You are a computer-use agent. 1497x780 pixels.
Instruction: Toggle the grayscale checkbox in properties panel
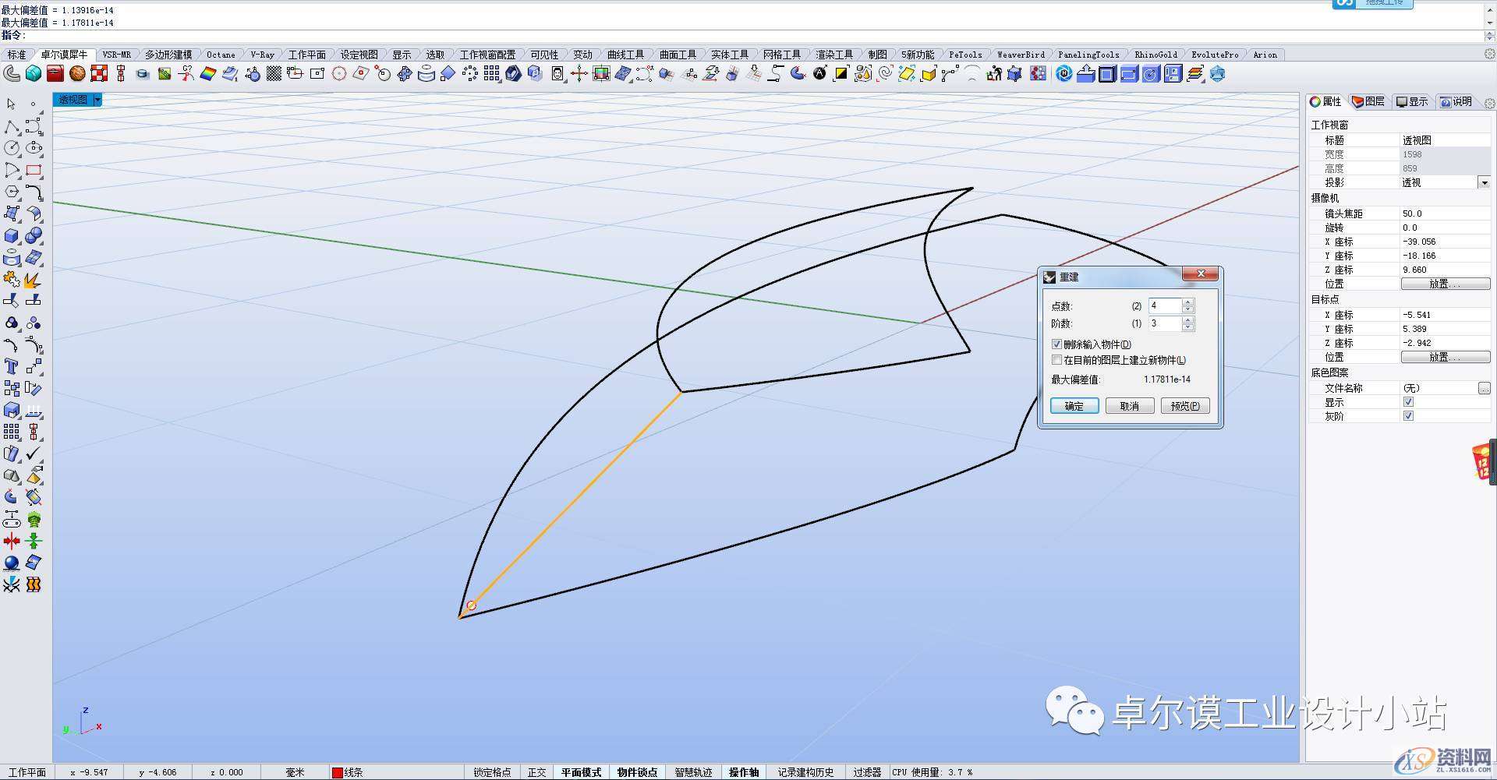click(x=1408, y=416)
